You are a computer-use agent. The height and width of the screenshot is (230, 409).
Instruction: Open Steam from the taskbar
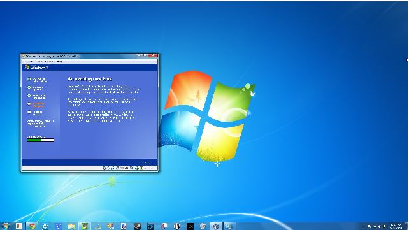137,226
